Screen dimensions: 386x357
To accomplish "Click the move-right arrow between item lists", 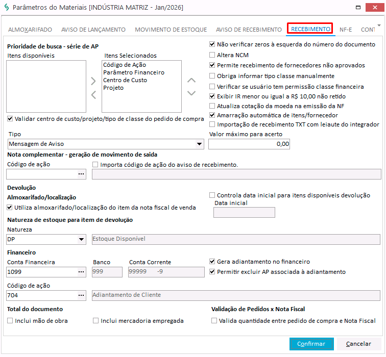I will coord(93,81).
